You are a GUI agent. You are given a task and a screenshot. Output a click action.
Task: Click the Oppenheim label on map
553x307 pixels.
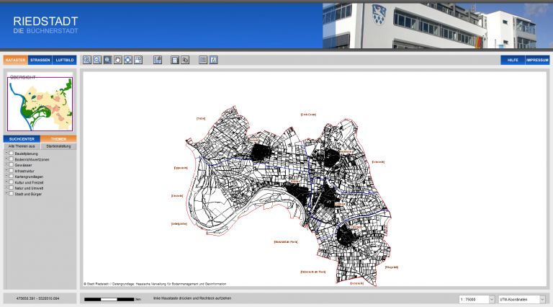(181, 168)
